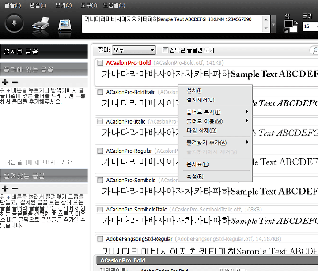318x271 pixels.
Task: Choose 속성(R) from context menu
Action: coord(215,177)
